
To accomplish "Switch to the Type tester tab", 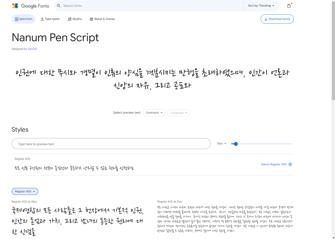I will pyautogui.click(x=50, y=19).
